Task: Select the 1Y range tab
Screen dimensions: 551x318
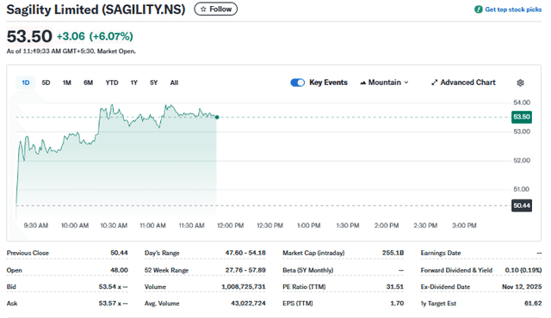Action: click(134, 83)
